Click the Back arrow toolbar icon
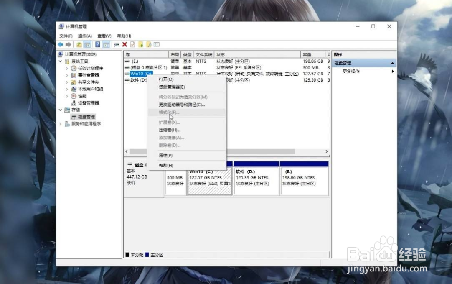Image resolution: width=452 pixels, height=284 pixels. pos(61,44)
